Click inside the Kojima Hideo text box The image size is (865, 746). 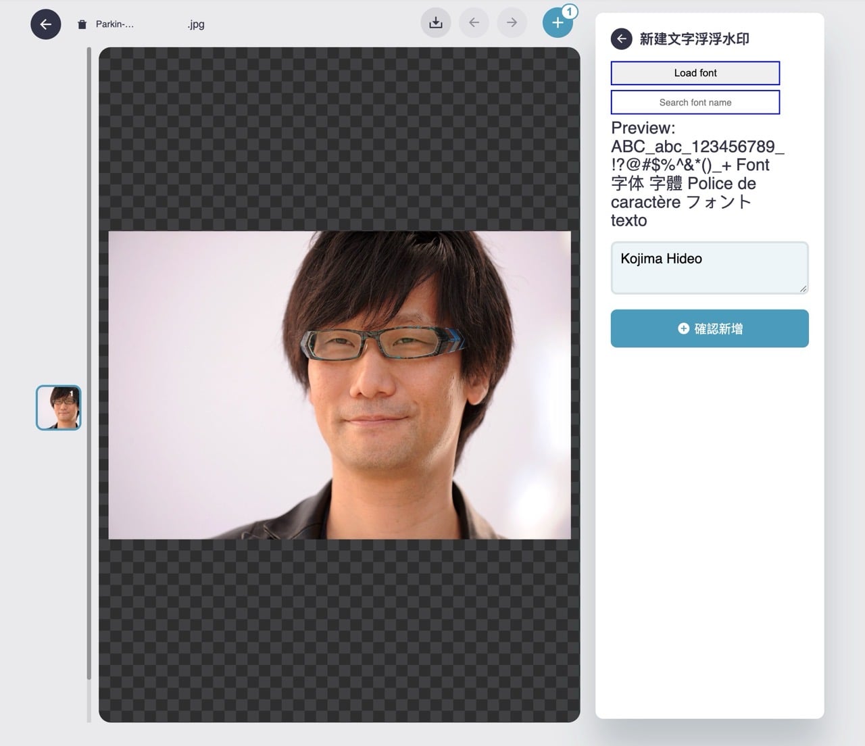pyautogui.click(x=708, y=268)
